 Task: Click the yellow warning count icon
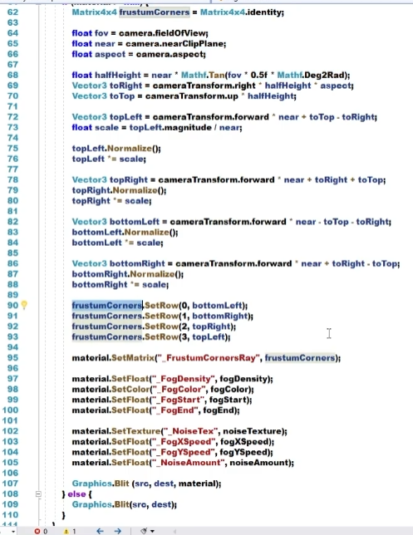[x=66, y=531]
